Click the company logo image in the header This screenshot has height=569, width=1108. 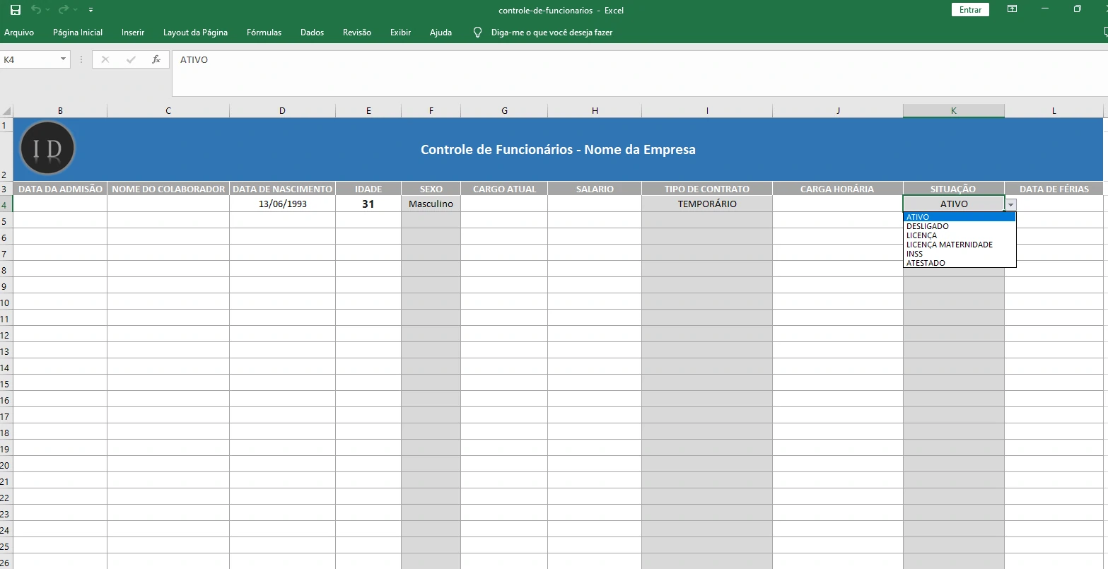(x=47, y=148)
